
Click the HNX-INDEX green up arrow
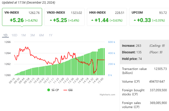[92, 20]
